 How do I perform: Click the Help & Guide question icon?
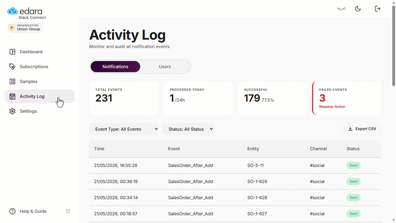coord(12,211)
